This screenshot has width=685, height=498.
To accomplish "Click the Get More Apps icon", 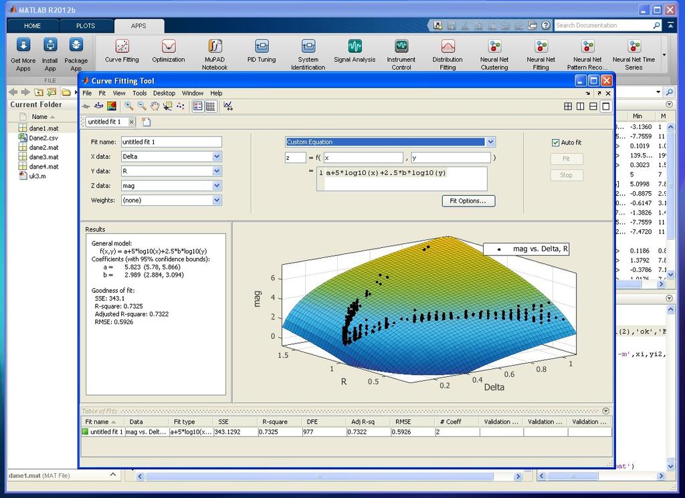I will tap(23, 45).
